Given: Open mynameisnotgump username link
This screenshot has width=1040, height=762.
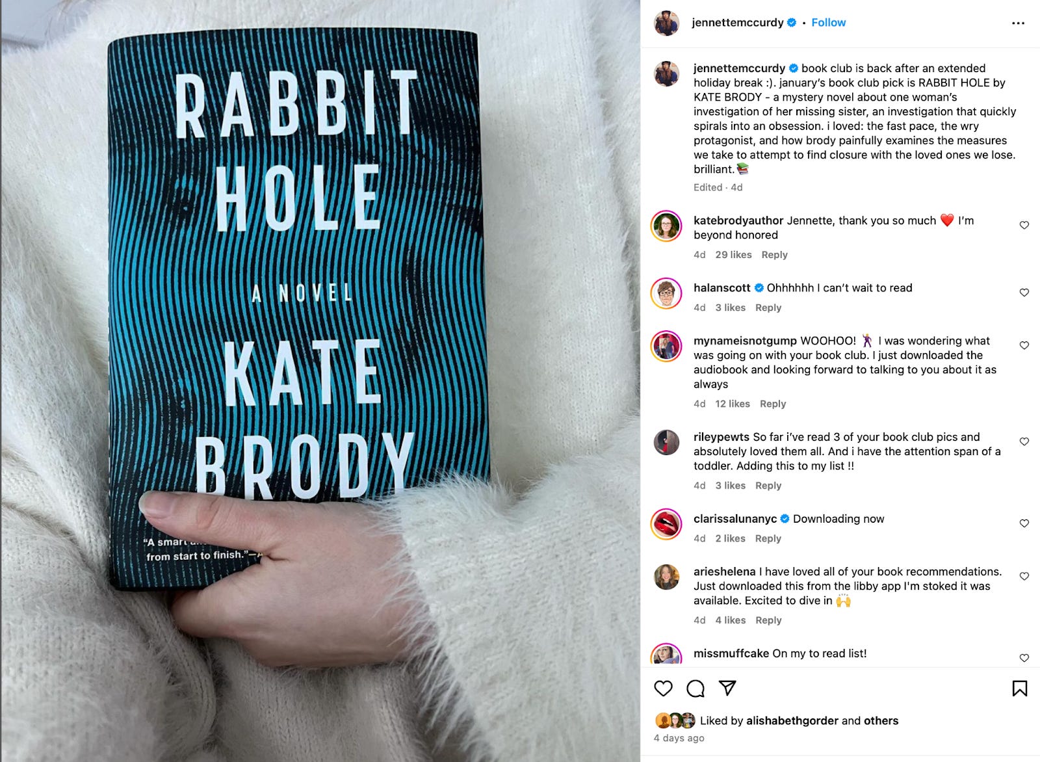Looking at the screenshot, I should 745,341.
